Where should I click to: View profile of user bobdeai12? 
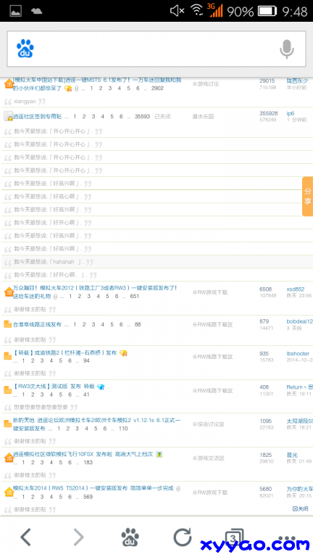point(299,321)
